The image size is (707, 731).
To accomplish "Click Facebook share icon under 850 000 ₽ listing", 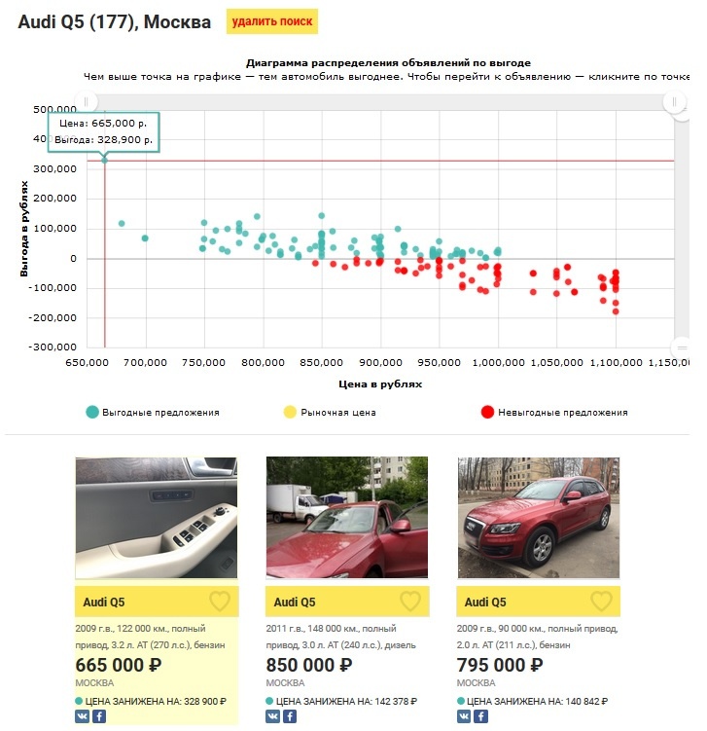I will click(x=290, y=716).
